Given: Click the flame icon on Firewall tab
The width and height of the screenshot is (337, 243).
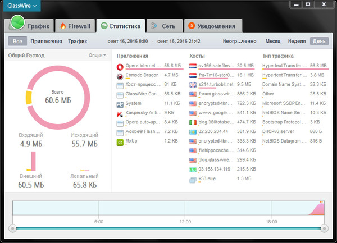Looking at the screenshot, I should click(63, 26).
